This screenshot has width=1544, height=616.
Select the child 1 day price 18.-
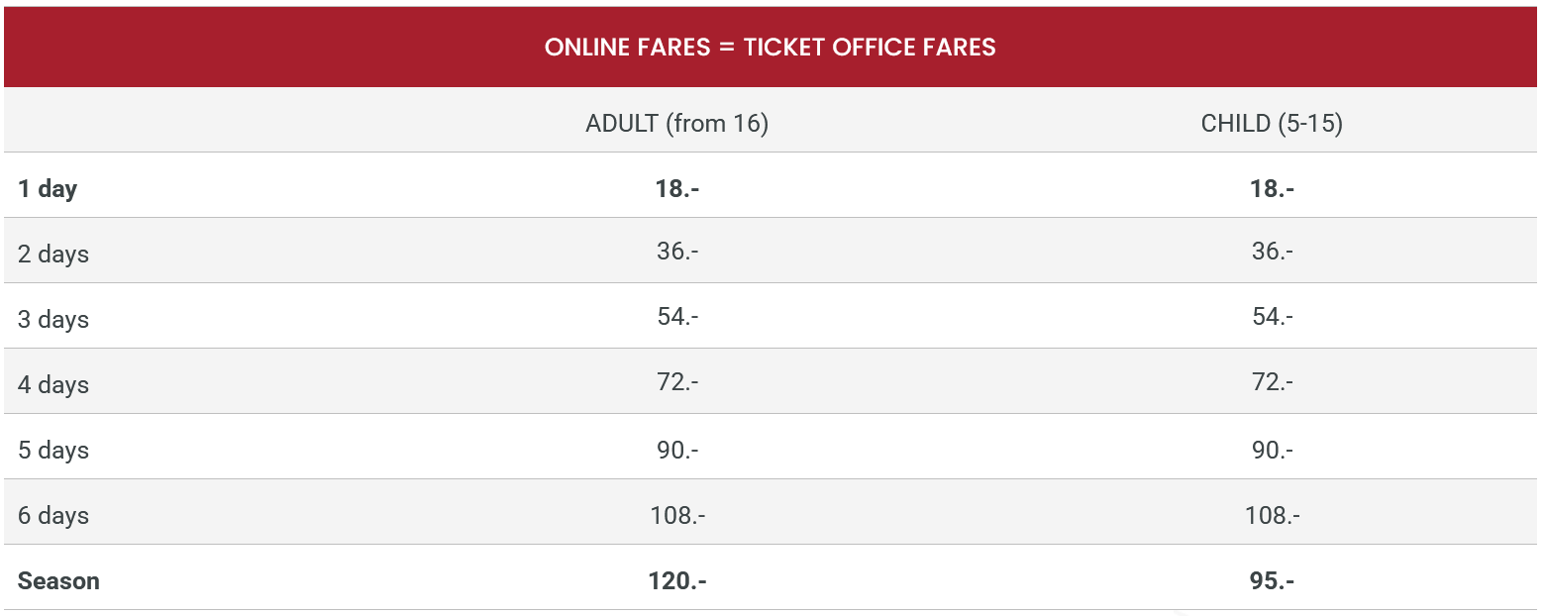[x=1272, y=188]
